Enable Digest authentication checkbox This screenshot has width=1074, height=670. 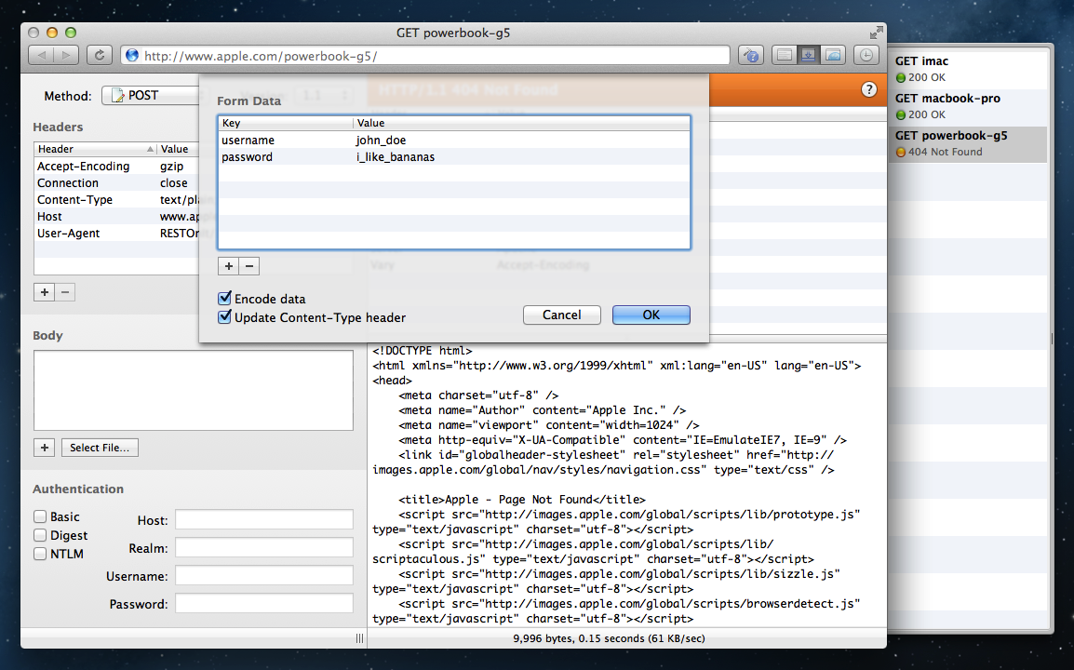(x=41, y=535)
